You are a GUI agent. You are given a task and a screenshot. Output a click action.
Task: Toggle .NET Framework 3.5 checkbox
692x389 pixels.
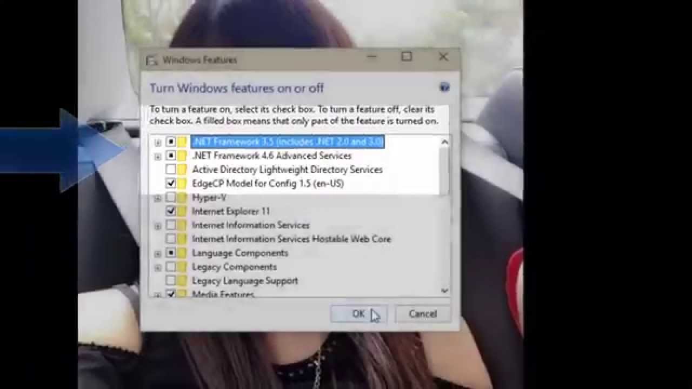point(171,142)
